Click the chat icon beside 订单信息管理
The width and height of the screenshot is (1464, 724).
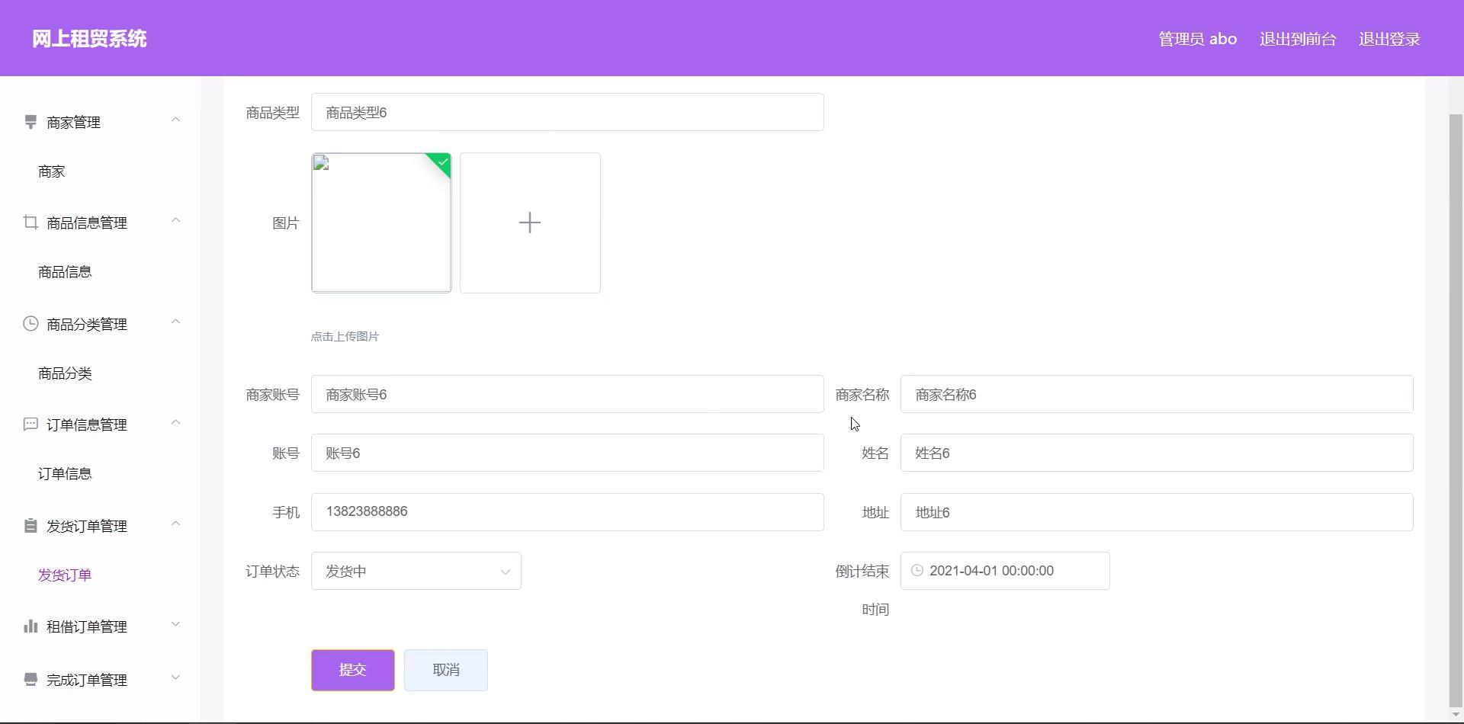pyautogui.click(x=30, y=424)
